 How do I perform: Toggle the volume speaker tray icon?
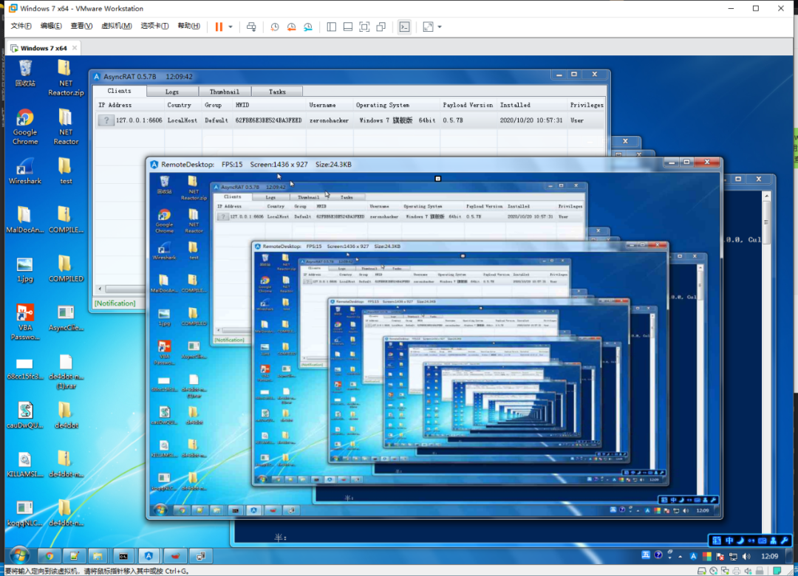click(x=746, y=556)
